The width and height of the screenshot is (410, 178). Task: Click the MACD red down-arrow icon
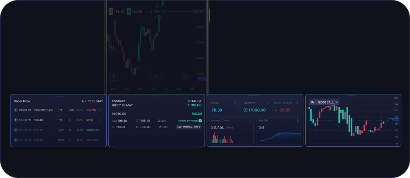[x=276, y=110]
